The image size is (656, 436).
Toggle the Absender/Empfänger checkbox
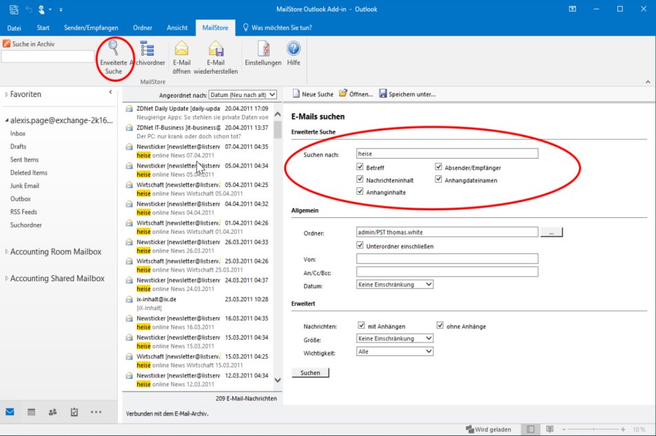438,166
